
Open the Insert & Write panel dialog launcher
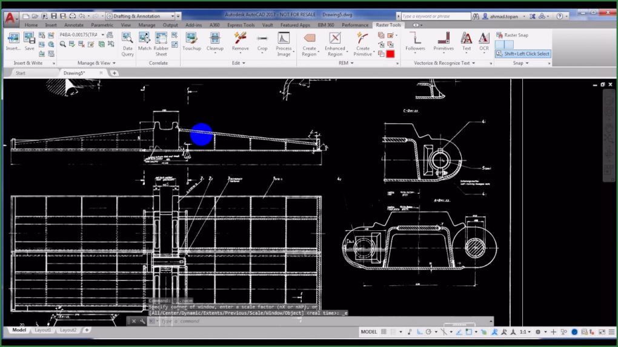(x=54, y=63)
